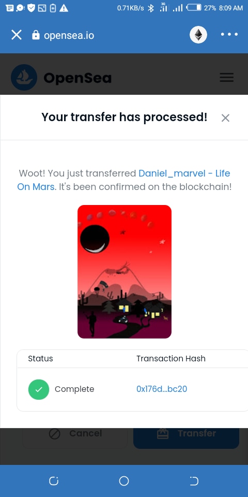Image resolution: width=248 pixels, height=497 pixels.
Task: Tap the OpenSea wordmark text
Action: (x=78, y=78)
